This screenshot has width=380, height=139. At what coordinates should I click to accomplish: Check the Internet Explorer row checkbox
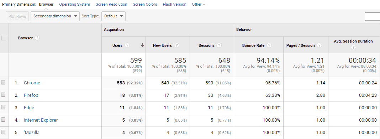(3, 120)
